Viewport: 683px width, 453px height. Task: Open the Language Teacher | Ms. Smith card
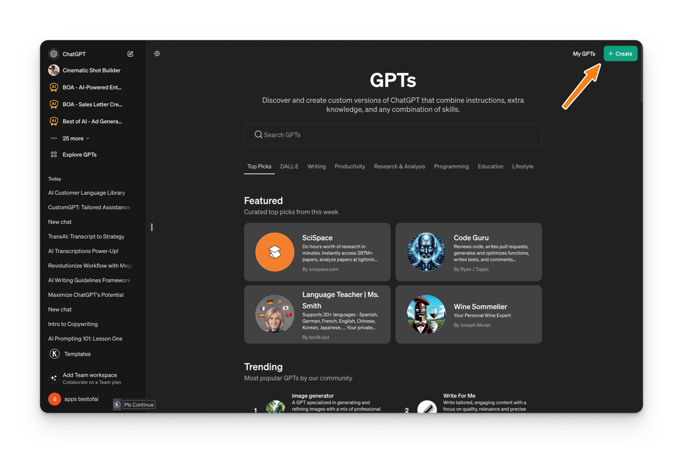point(317,314)
